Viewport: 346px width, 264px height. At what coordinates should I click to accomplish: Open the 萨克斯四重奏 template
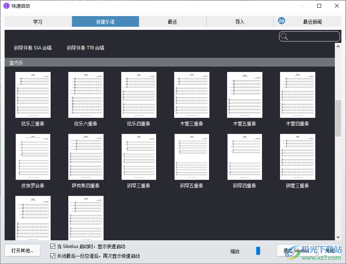pyautogui.click(x=86, y=157)
